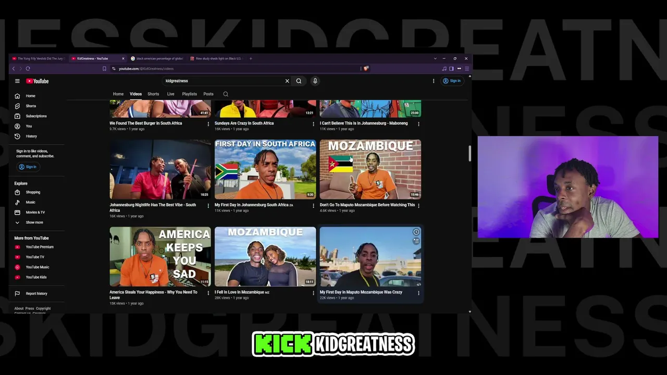Open America Steals Your Happiness video title

click(153, 295)
